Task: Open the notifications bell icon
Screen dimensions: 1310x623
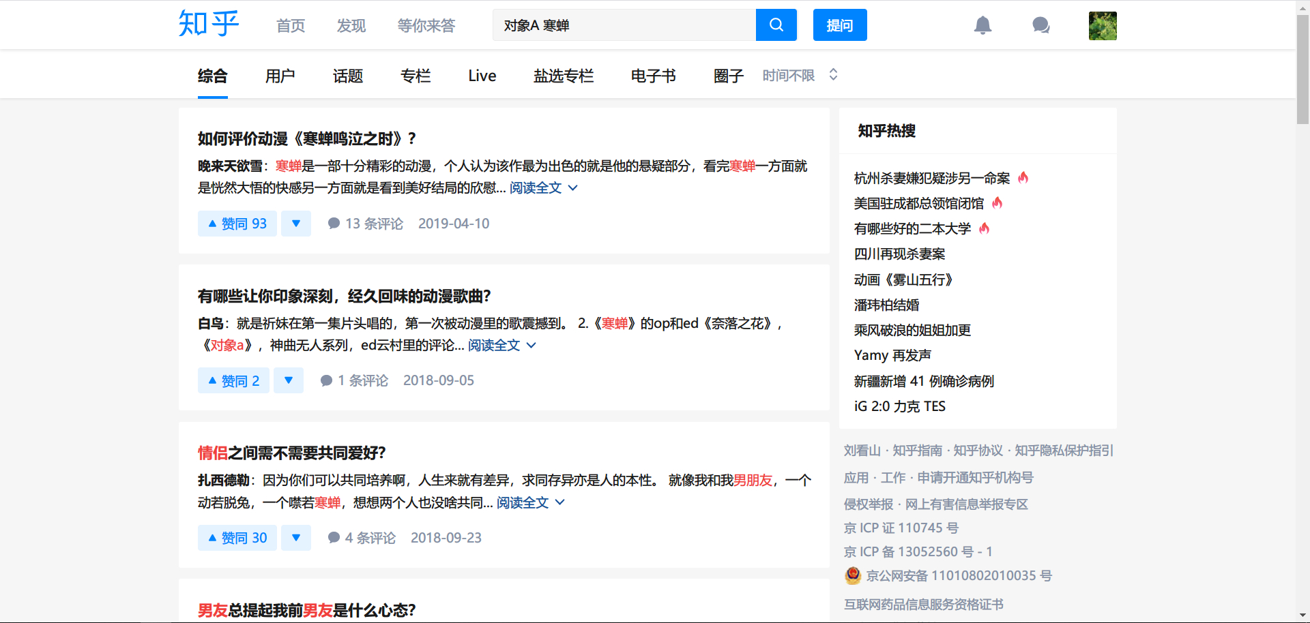Action: coord(982,26)
